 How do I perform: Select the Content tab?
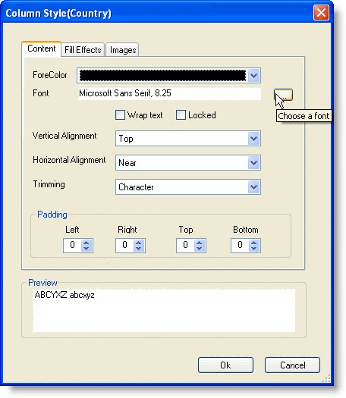click(x=42, y=49)
